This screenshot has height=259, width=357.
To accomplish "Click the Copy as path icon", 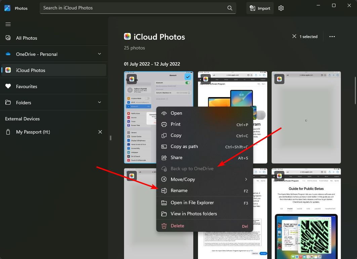I will coord(164,147).
